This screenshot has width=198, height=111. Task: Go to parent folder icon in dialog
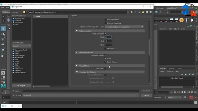point(139,12)
